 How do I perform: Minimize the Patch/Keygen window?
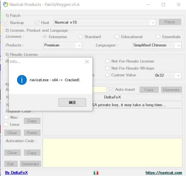tap(148, 5)
